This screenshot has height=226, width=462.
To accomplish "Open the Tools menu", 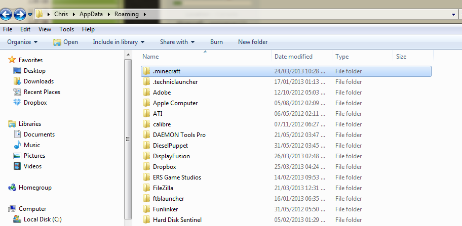I will pos(66,29).
